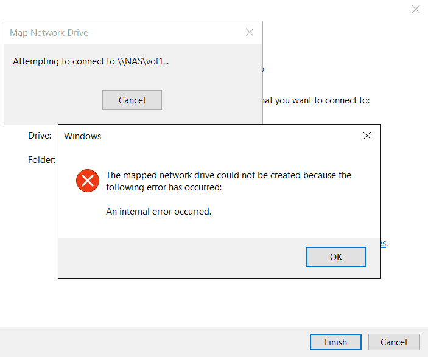Click the 'you want to connect to:' text
Viewport: 428px width, 357px height.
[x=316, y=100]
